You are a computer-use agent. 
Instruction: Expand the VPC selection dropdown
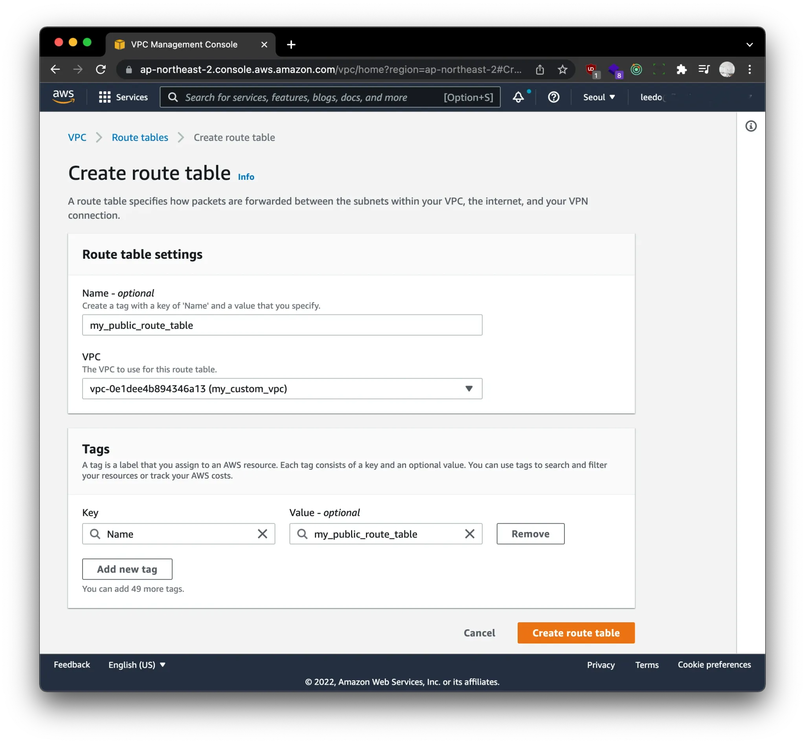(282, 389)
